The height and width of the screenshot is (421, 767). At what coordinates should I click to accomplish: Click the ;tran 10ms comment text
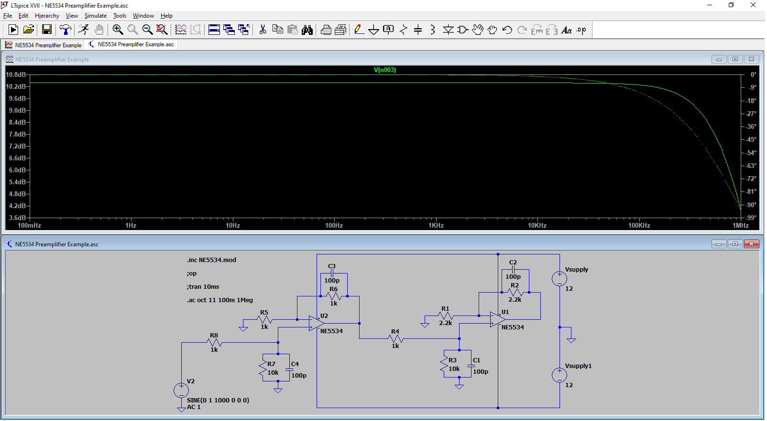[x=203, y=287]
